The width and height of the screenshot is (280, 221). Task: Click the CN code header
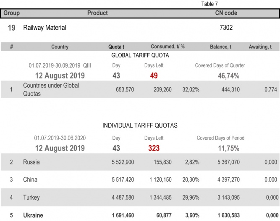[x=226, y=13]
